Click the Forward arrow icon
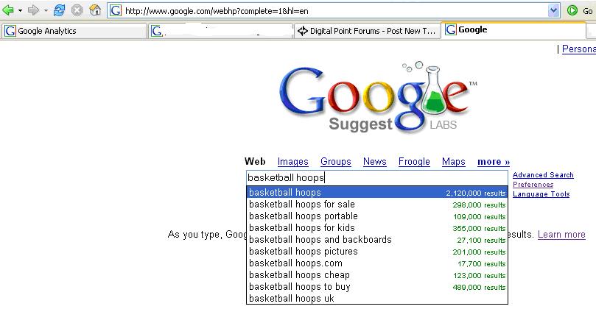 (33, 10)
